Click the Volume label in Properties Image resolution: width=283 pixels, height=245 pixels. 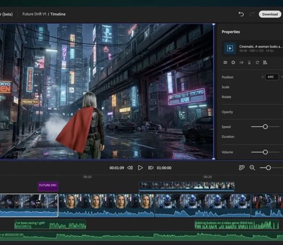coord(227,152)
